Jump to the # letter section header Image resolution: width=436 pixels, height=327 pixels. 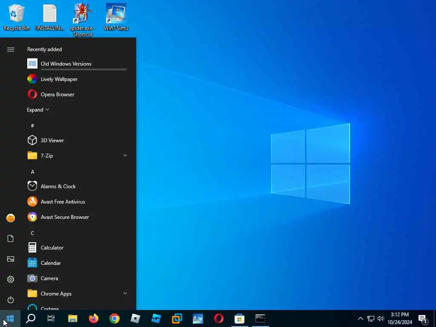click(x=32, y=126)
